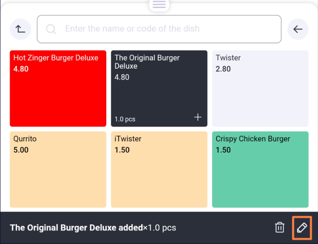Click the 5.00 price on Qurrito
Image resolution: width=318 pixels, height=244 pixels.
pos(21,150)
